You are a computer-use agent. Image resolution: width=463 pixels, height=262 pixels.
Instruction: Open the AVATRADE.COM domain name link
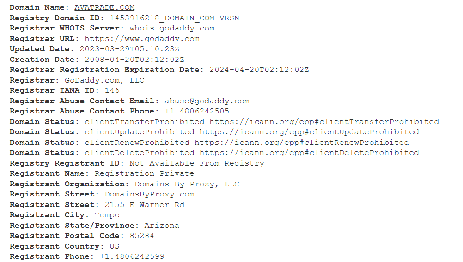coord(104,7)
